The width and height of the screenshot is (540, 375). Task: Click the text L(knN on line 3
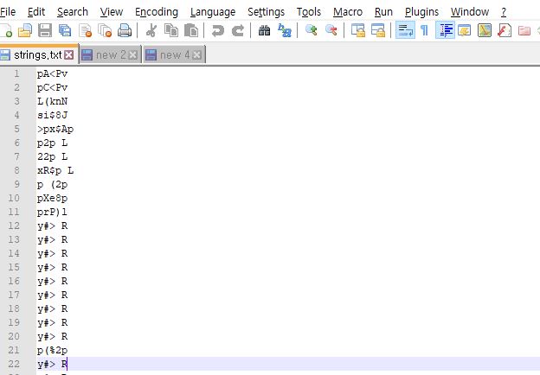(x=52, y=101)
